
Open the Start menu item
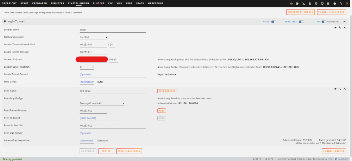coord(25,4)
